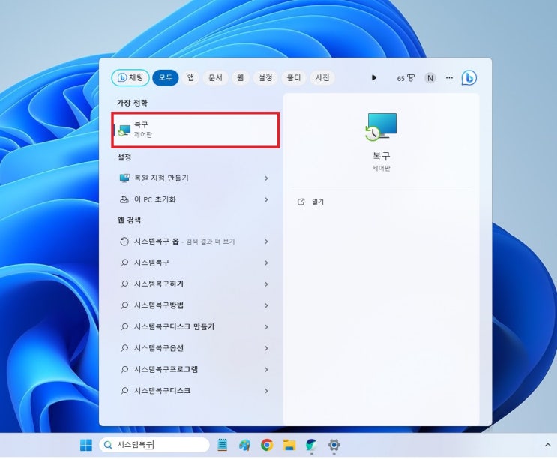The width and height of the screenshot is (557, 459).
Task: Show more filters with the play arrow
Action: coord(373,77)
